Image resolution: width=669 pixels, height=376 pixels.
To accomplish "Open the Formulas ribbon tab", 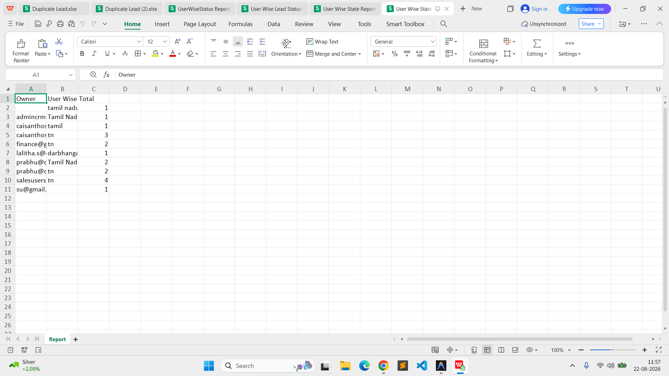I will (x=240, y=24).
